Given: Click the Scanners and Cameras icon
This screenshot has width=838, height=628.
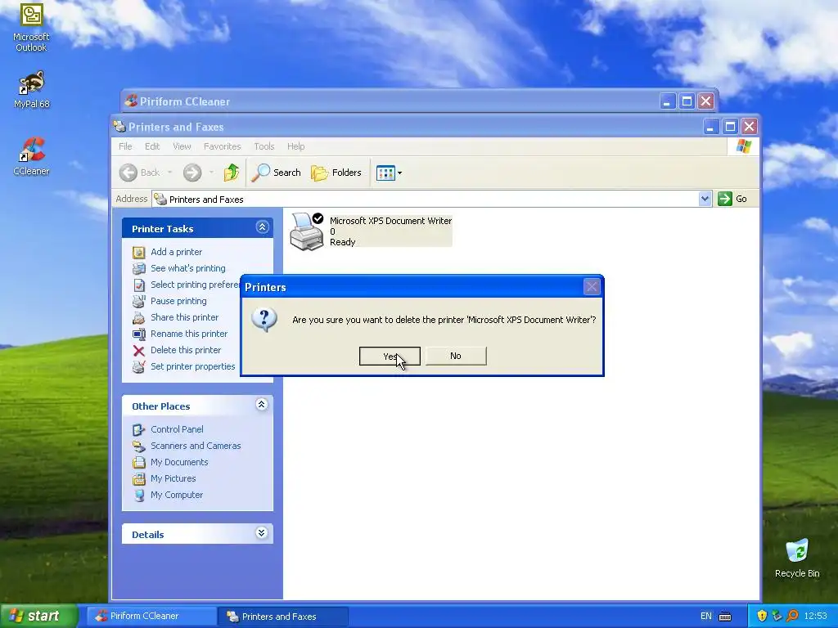Looking at the screenshot, I should (x=139, y=446).
